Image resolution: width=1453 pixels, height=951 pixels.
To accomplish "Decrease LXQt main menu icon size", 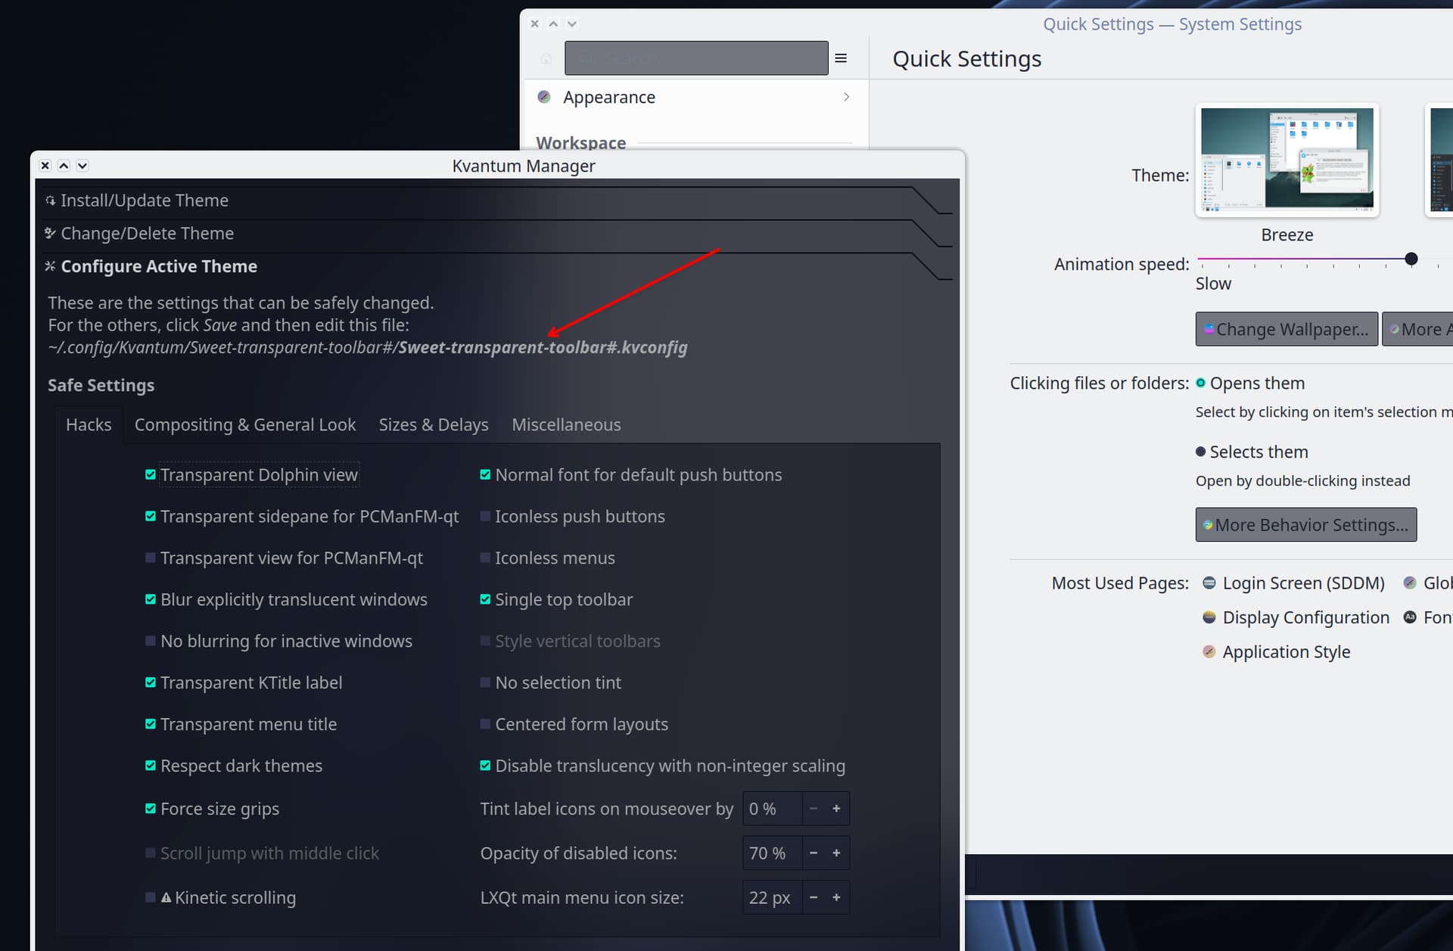I will coord(814,897).
